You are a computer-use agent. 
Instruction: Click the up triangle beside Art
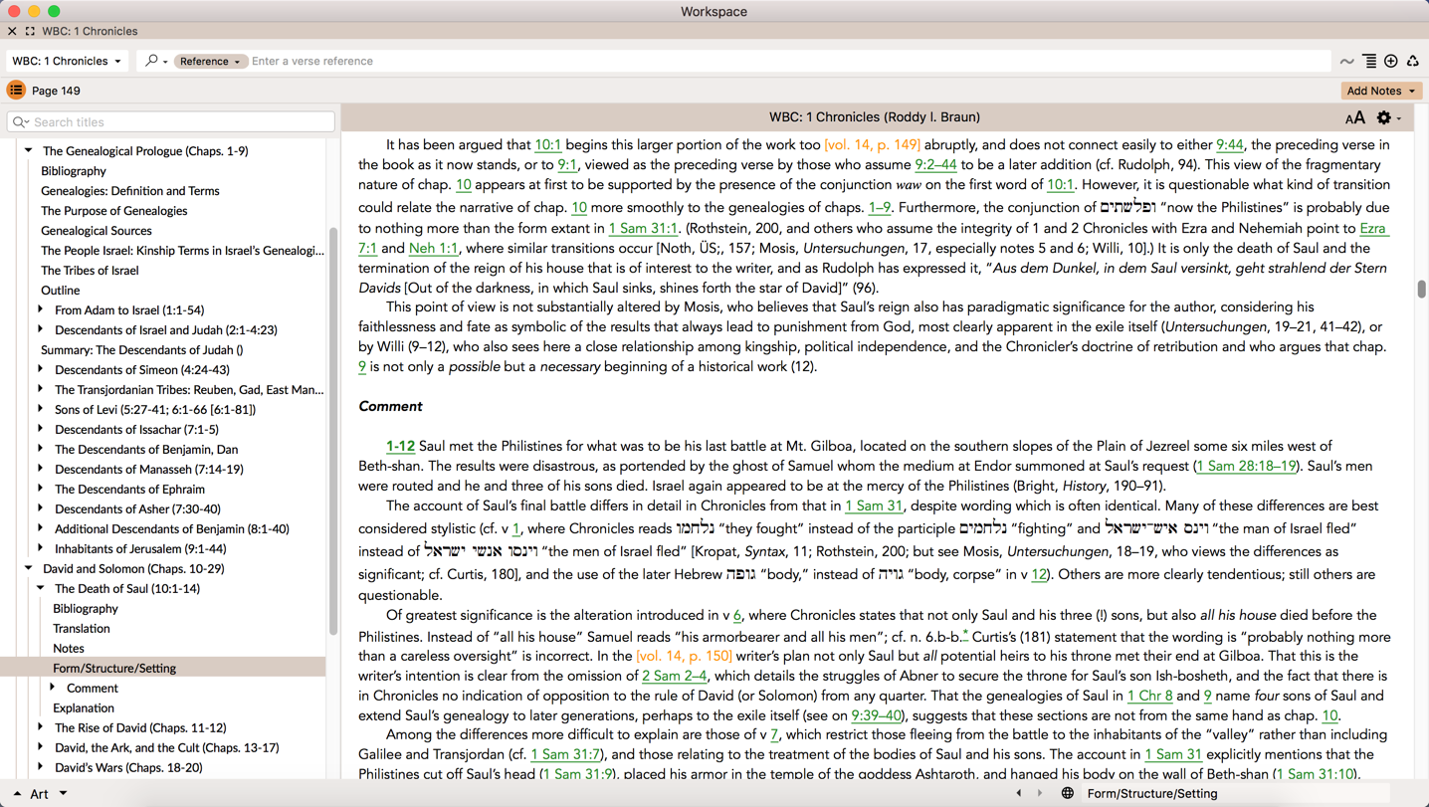pyautogui.click(x=17, y=794)
